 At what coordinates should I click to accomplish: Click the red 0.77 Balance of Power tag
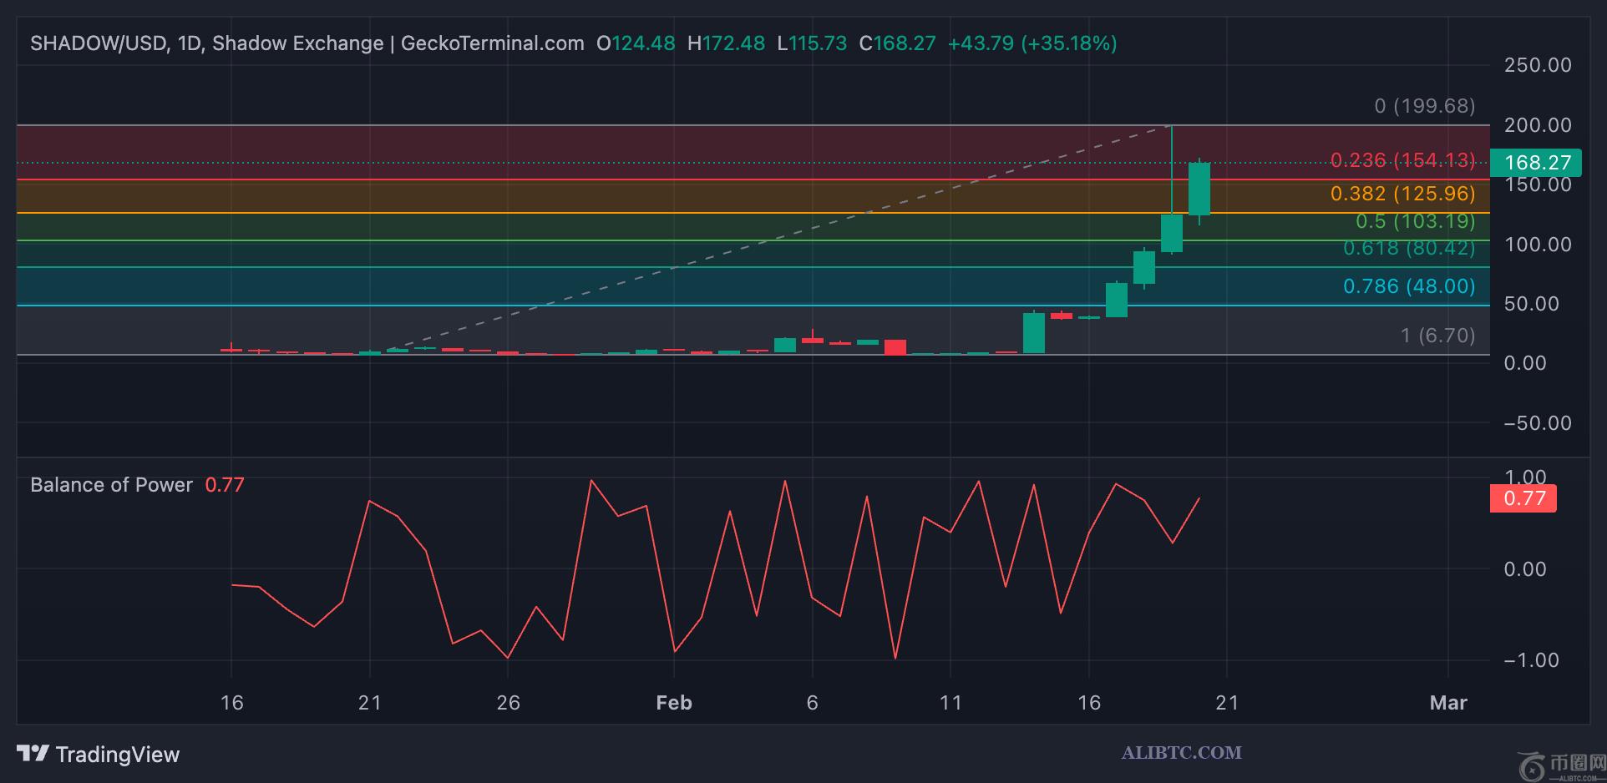(x=1523, y=498)
